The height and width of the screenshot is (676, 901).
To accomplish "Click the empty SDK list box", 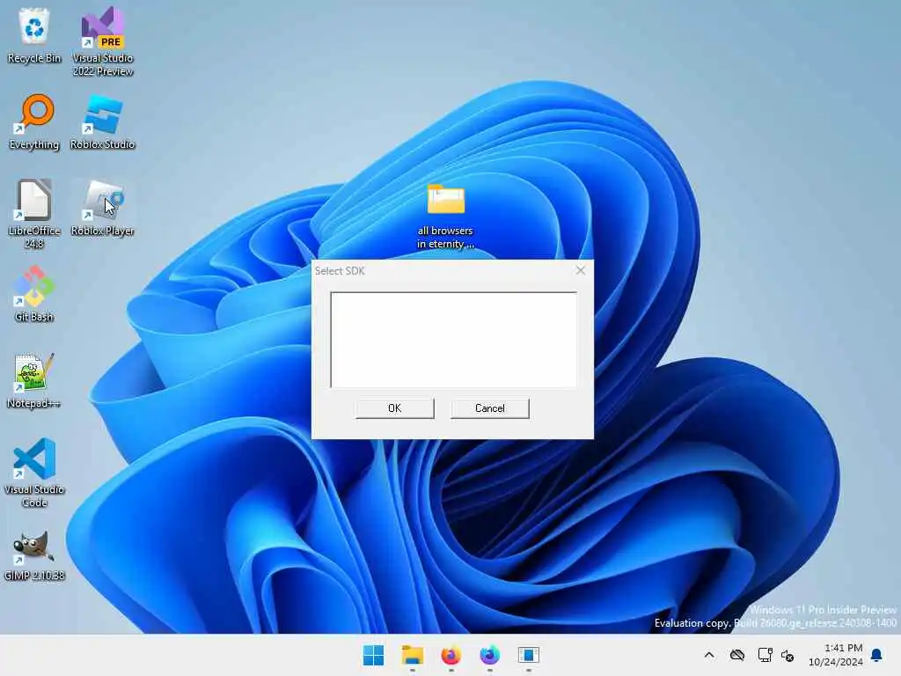I will [x=453, y=340].
